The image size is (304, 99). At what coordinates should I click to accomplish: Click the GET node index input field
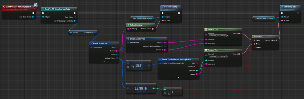[132, 67]
